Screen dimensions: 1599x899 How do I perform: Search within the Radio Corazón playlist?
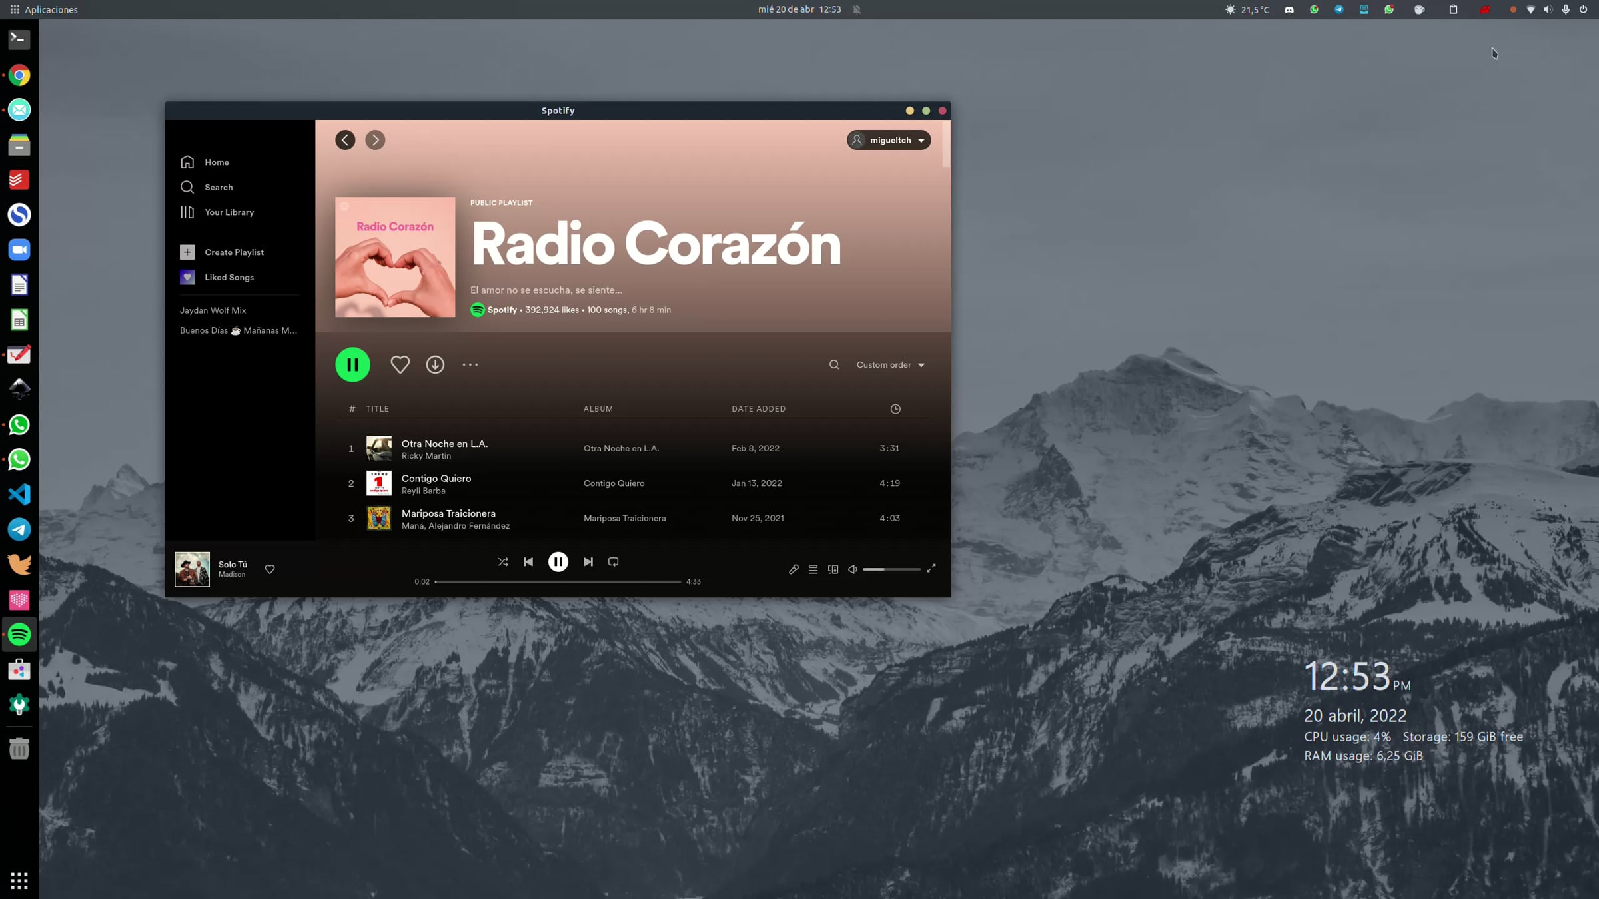tap(834, 365)
